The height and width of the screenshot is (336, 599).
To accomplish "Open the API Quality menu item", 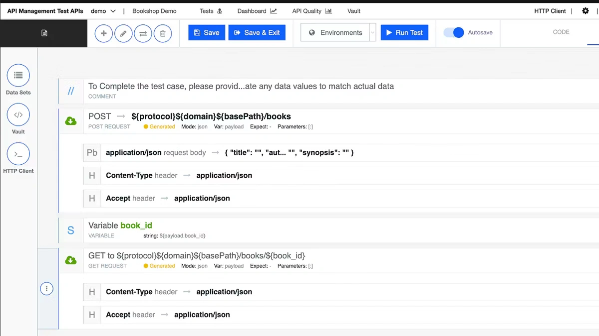I will [311, 11].
